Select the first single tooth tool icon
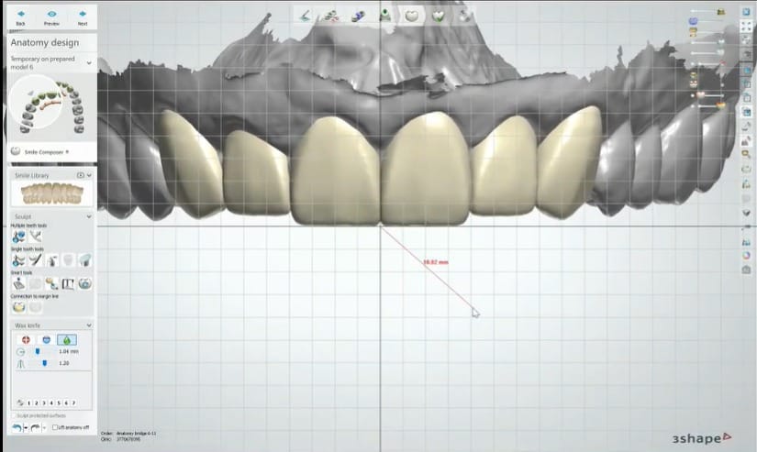This screenshot has width=757, height=452. pos(19,261)
